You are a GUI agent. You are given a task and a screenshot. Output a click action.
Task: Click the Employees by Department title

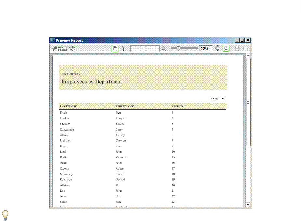pos(92,82)
